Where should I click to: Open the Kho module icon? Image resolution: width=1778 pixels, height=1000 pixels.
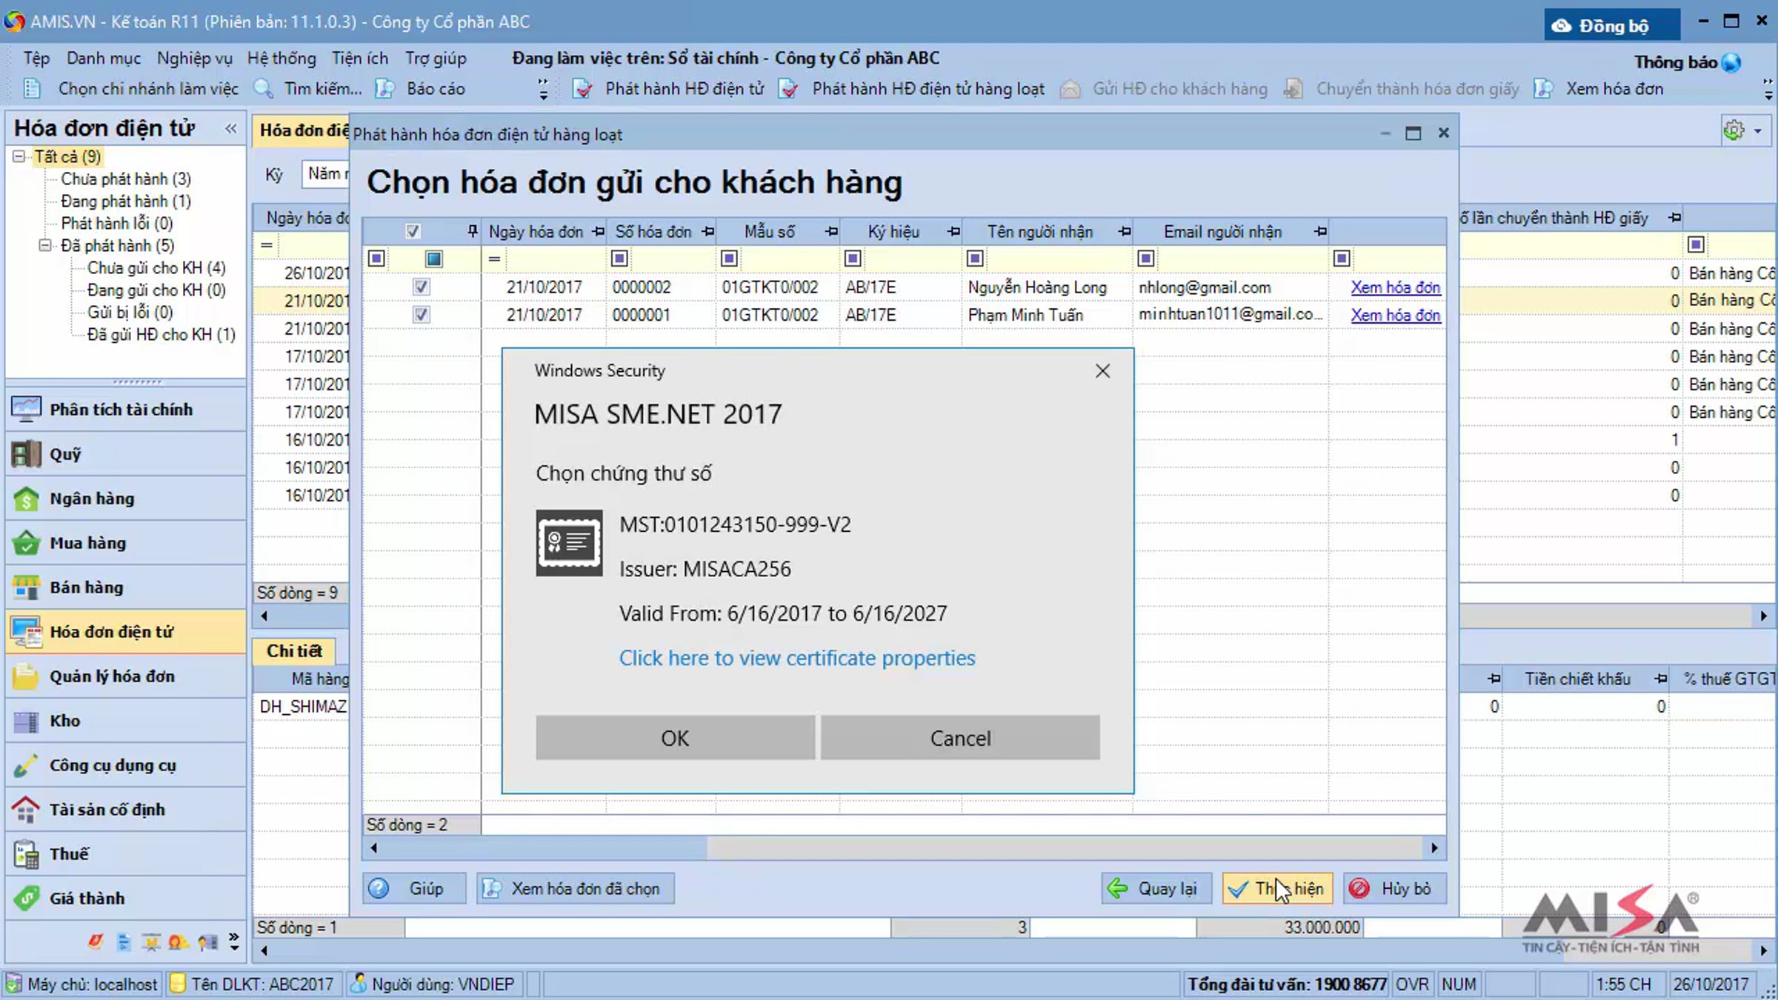[26, 720]
